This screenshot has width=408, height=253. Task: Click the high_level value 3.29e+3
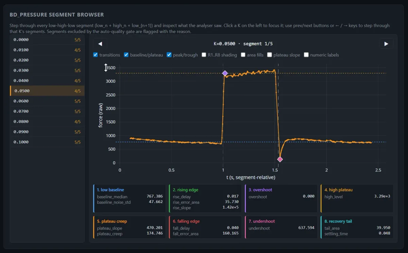(382, 197)
